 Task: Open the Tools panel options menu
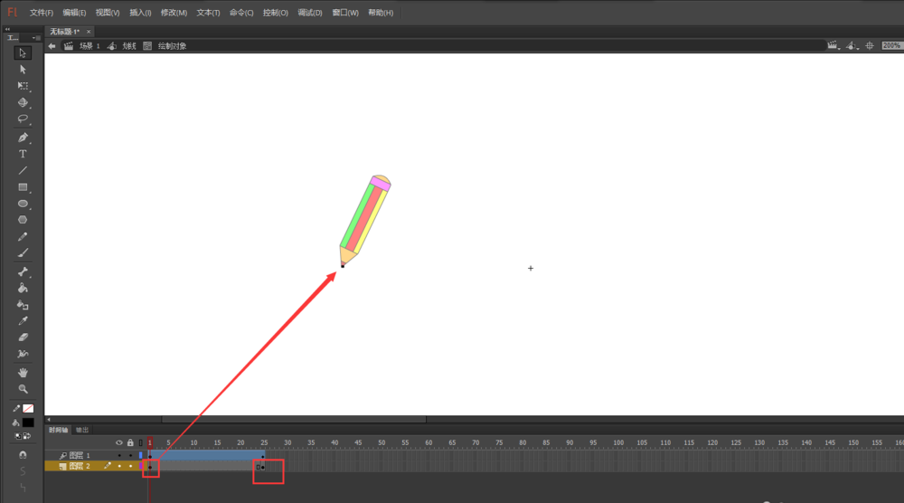(36, 38)
